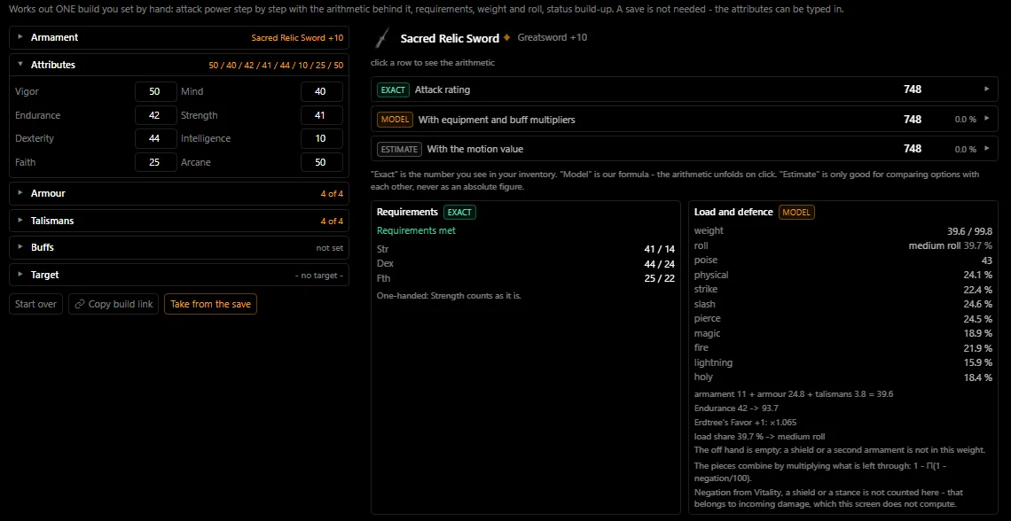Screen dimensions: 1011x521
Task: Focus the Dexterity input field
Action: [x=156, y=138]
